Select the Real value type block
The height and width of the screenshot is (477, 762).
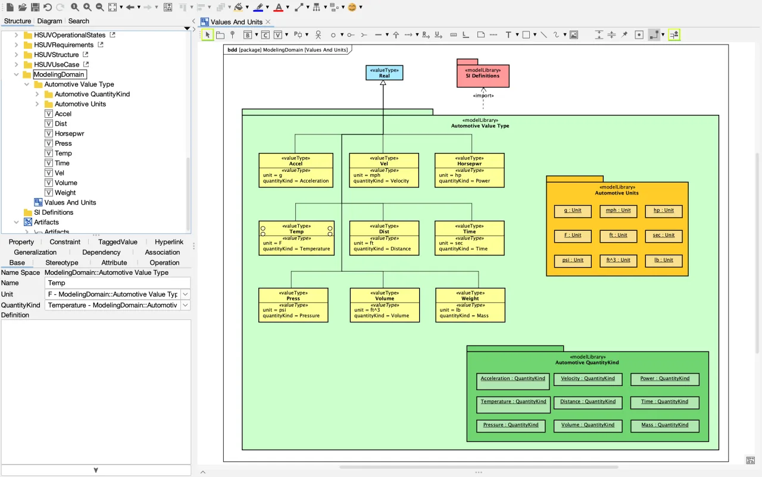385,73
